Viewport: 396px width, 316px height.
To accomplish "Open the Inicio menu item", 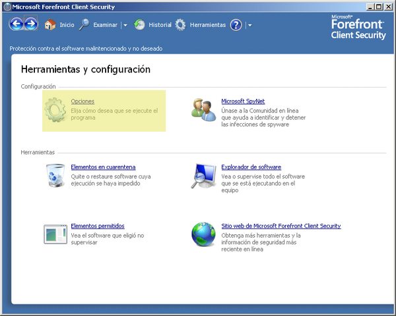I will coord(67,25).
